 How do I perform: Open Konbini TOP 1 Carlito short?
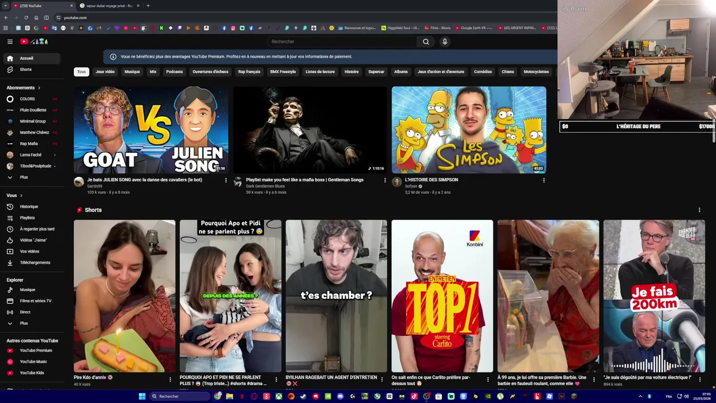(442, 296)
